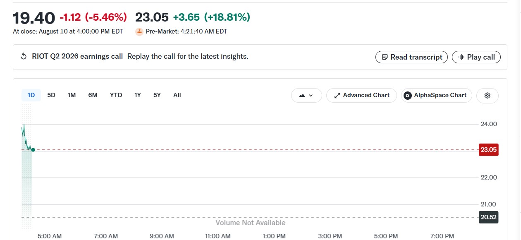Image resolution: width=521 pixels, height=240 pixels.
Task: Click the green current price dot on chart
Action: 33,150
